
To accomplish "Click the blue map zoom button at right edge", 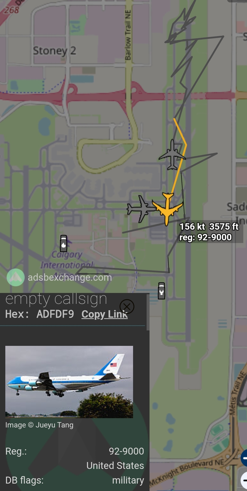I will tap(244, 458).
